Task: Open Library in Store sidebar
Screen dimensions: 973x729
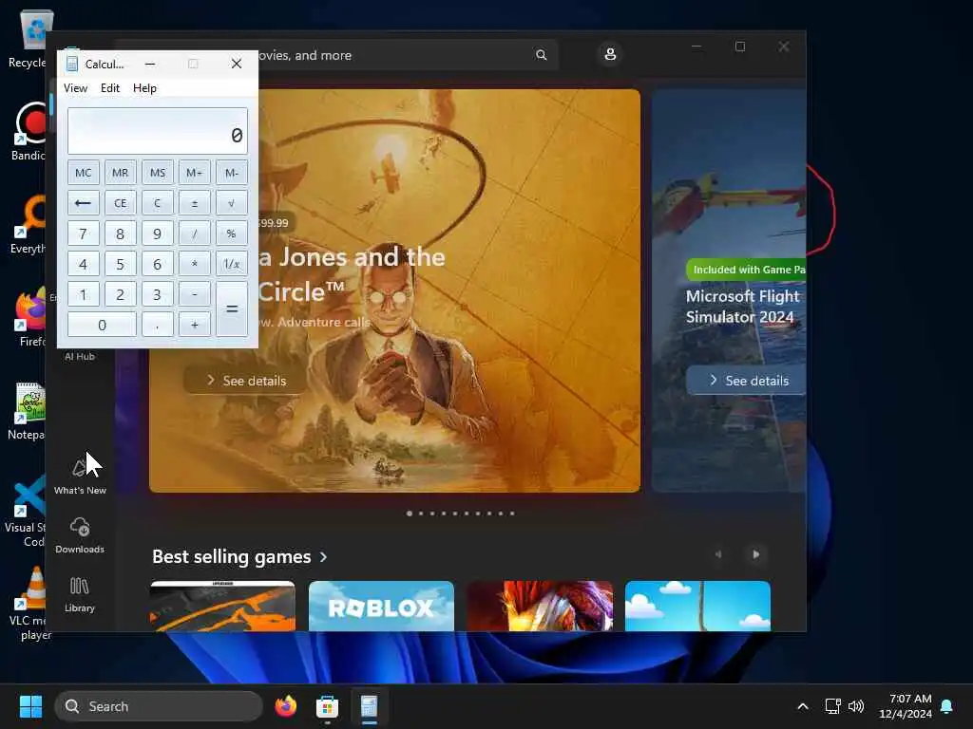Action: [x=80, y=594]
